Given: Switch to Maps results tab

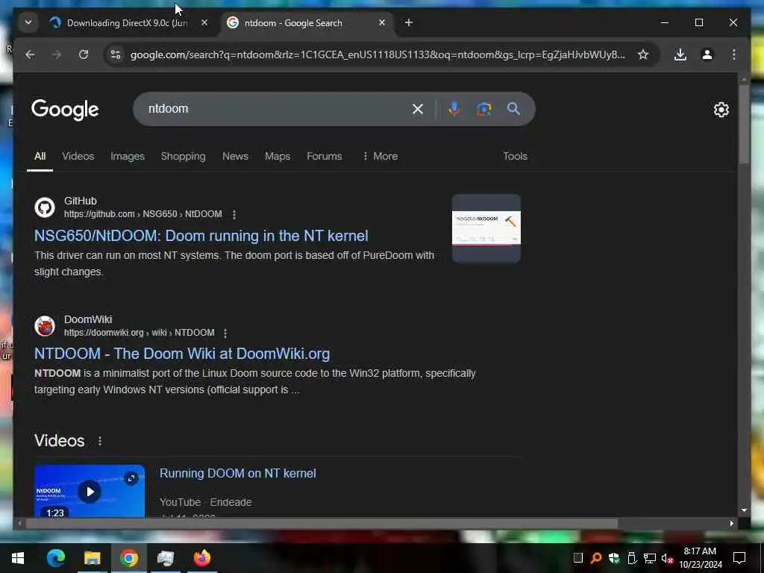Looking at the screenshot, I should (x=278, y=157).
